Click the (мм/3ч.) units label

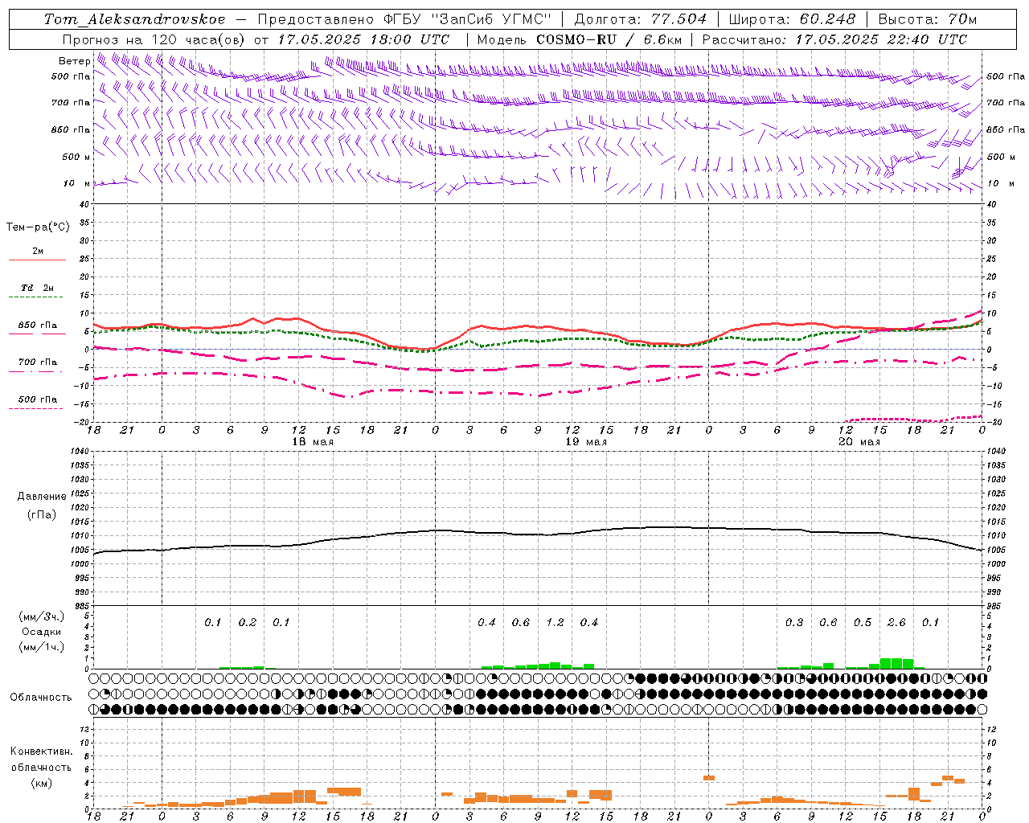point(42,616)
